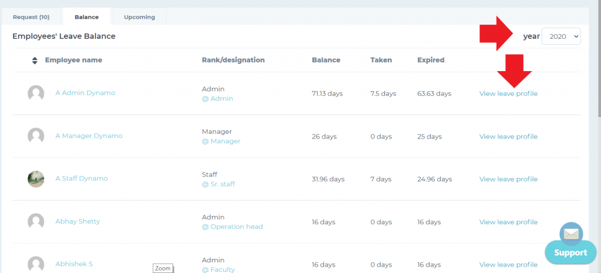Open the Abhay Shetty name link
The image size is (601, 273).
click(x=77, y=221)
